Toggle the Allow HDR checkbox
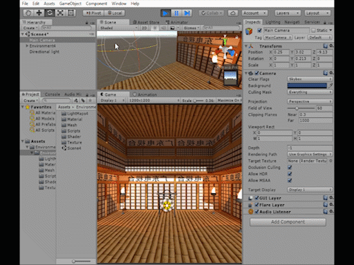The width and height of the screenshot is (354, 265). [x=290, y=174]
